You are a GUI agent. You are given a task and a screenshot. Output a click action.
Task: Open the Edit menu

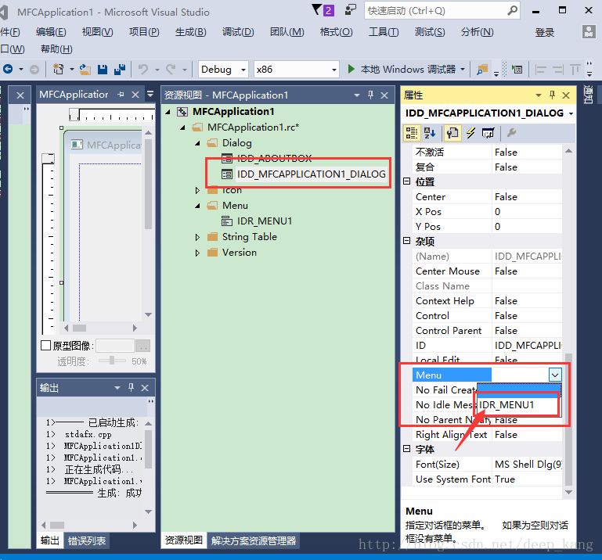tap(51, 32)
